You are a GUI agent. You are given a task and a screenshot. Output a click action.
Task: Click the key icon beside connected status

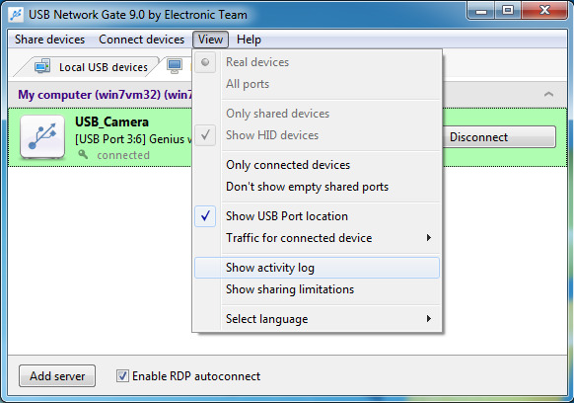click(83, 154)
